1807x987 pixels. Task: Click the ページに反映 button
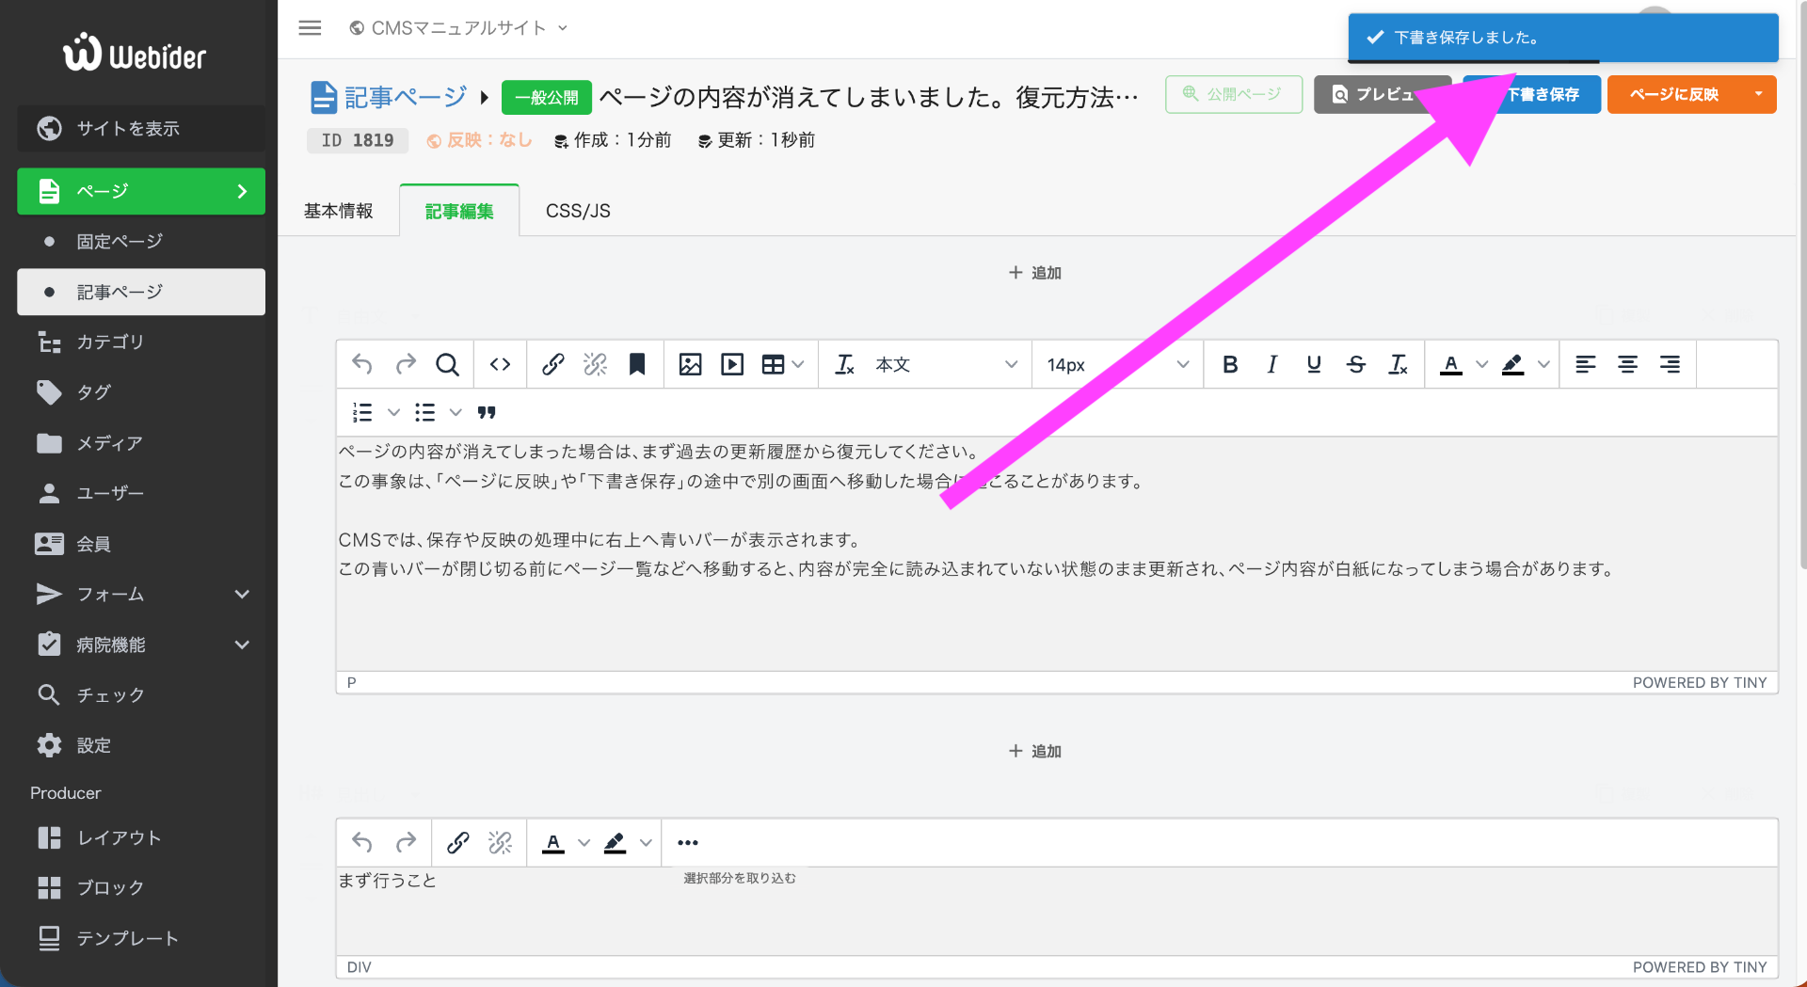pos(1673,94)
